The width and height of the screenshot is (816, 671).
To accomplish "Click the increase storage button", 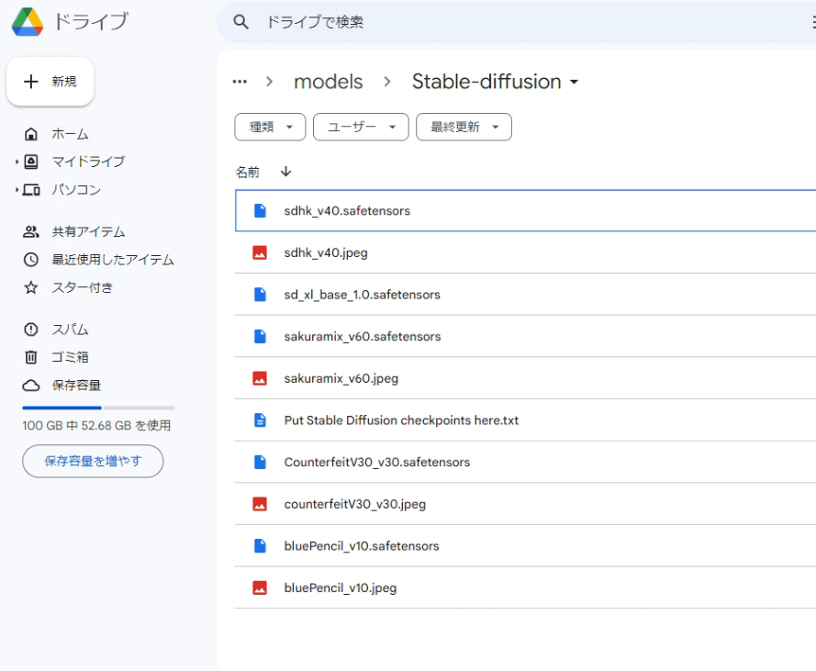I will tap(93, 461).
